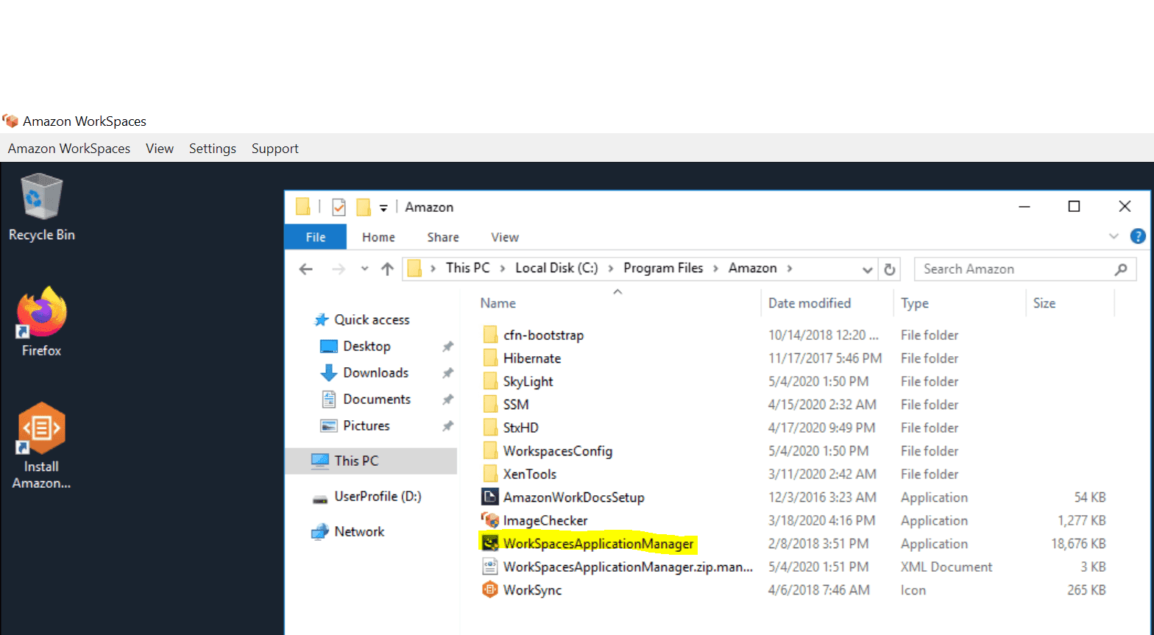Sort by the Date modified column header

coord(809,303)
